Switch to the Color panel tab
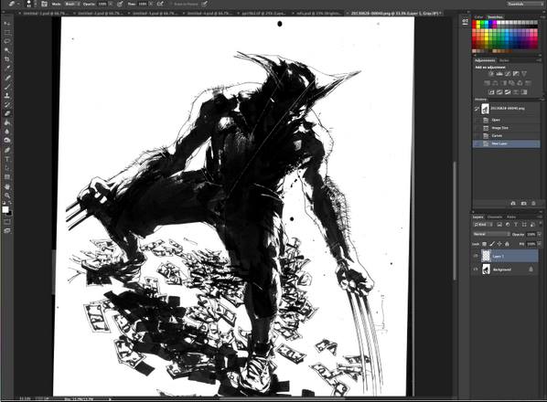This screenshot has width=547, height=402. pos(478,17)
